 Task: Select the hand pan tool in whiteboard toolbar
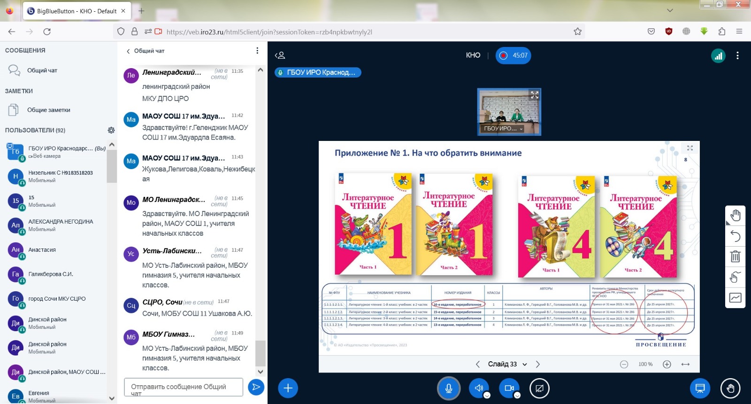coord(735,215)
